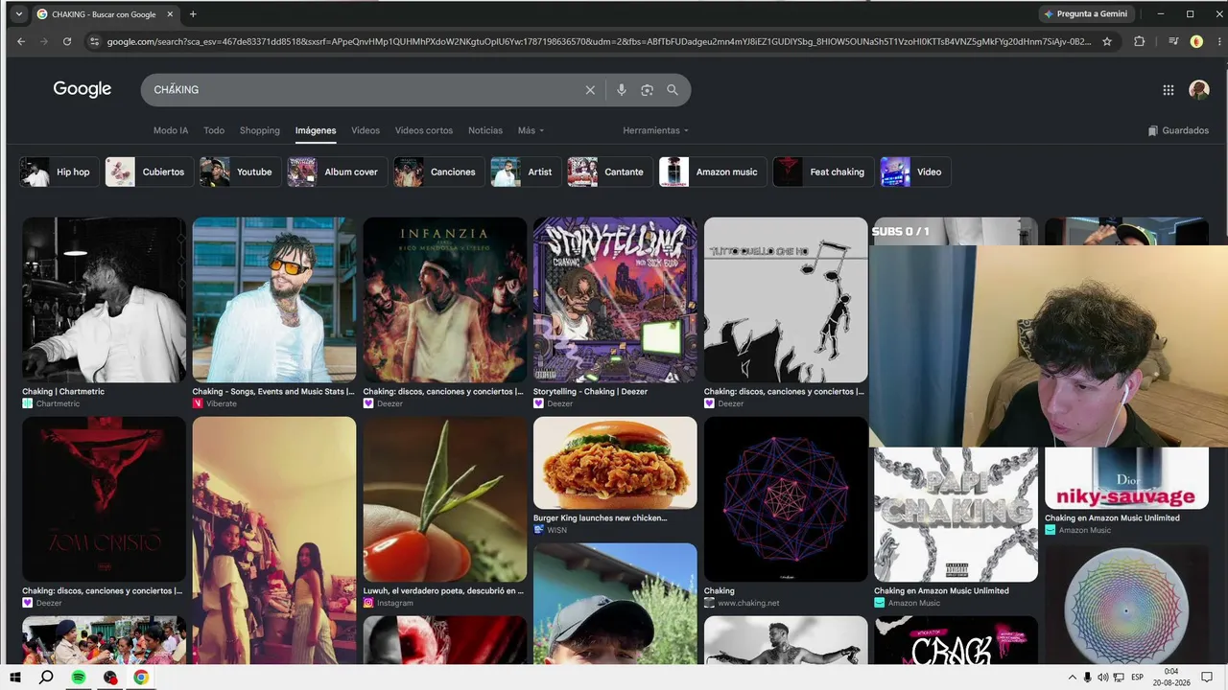Open Chrome from the taskbar

pyautogui.click(x=141, y=678)
